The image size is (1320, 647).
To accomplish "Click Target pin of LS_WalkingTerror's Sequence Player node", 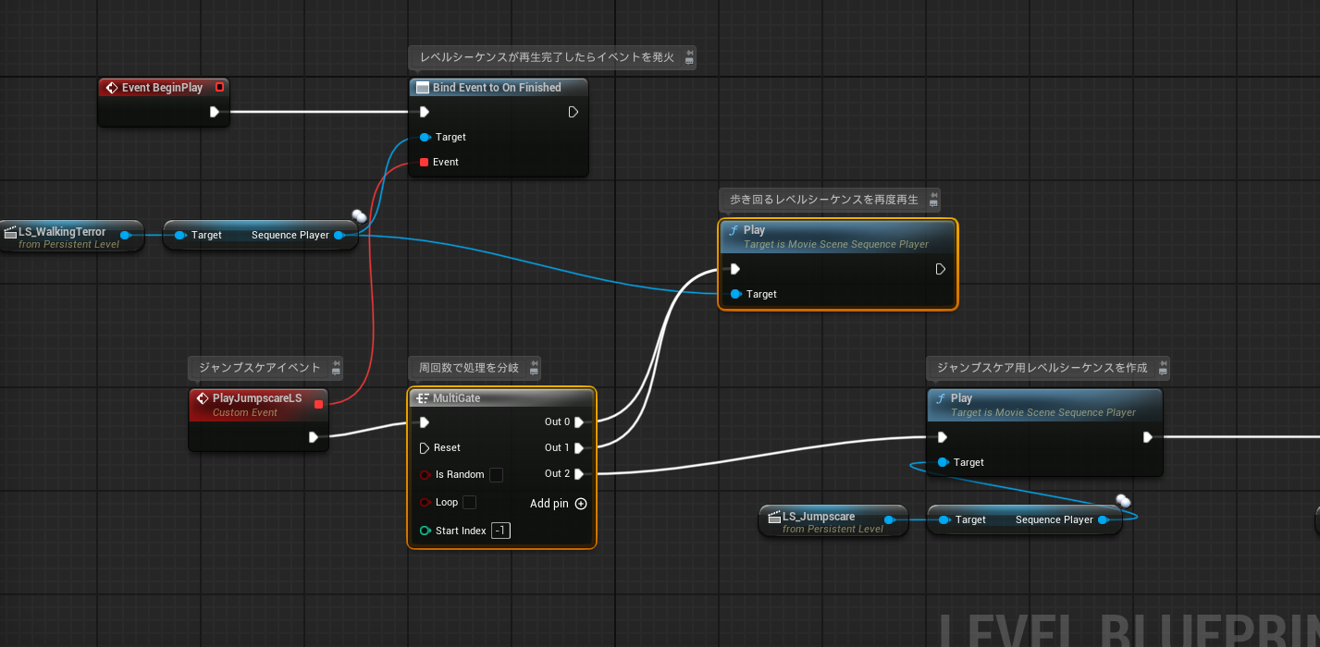I will coord(180,235).
